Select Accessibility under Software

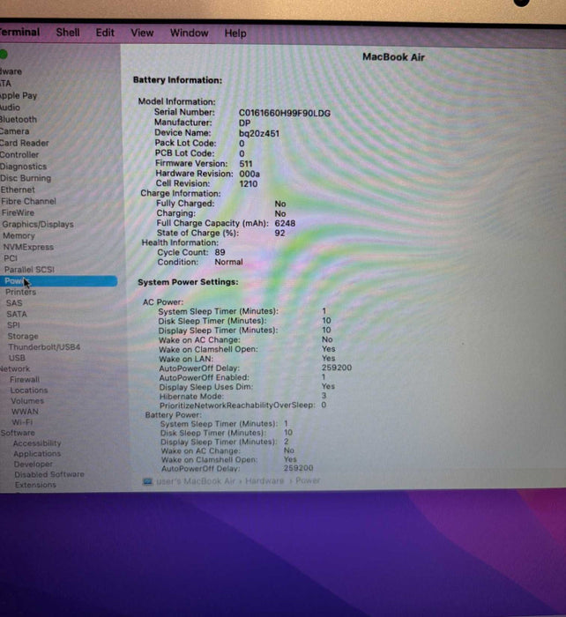[x=37, y=443]
